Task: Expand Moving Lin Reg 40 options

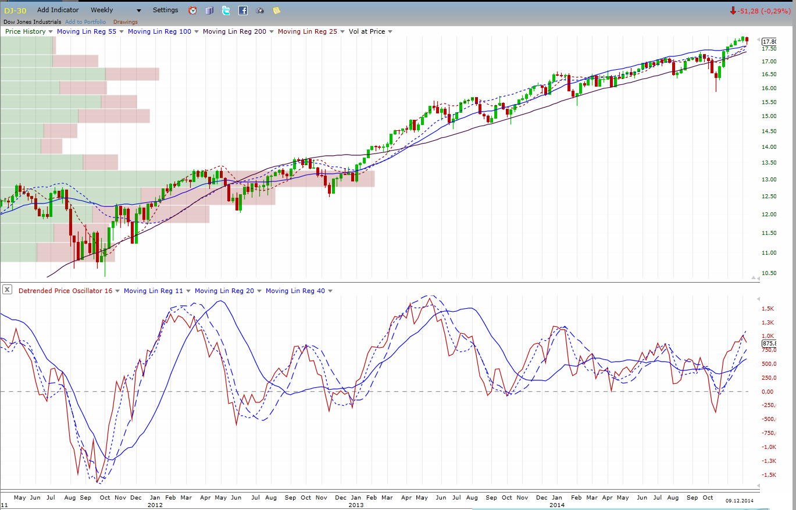Action: click(x=331, y=291)
